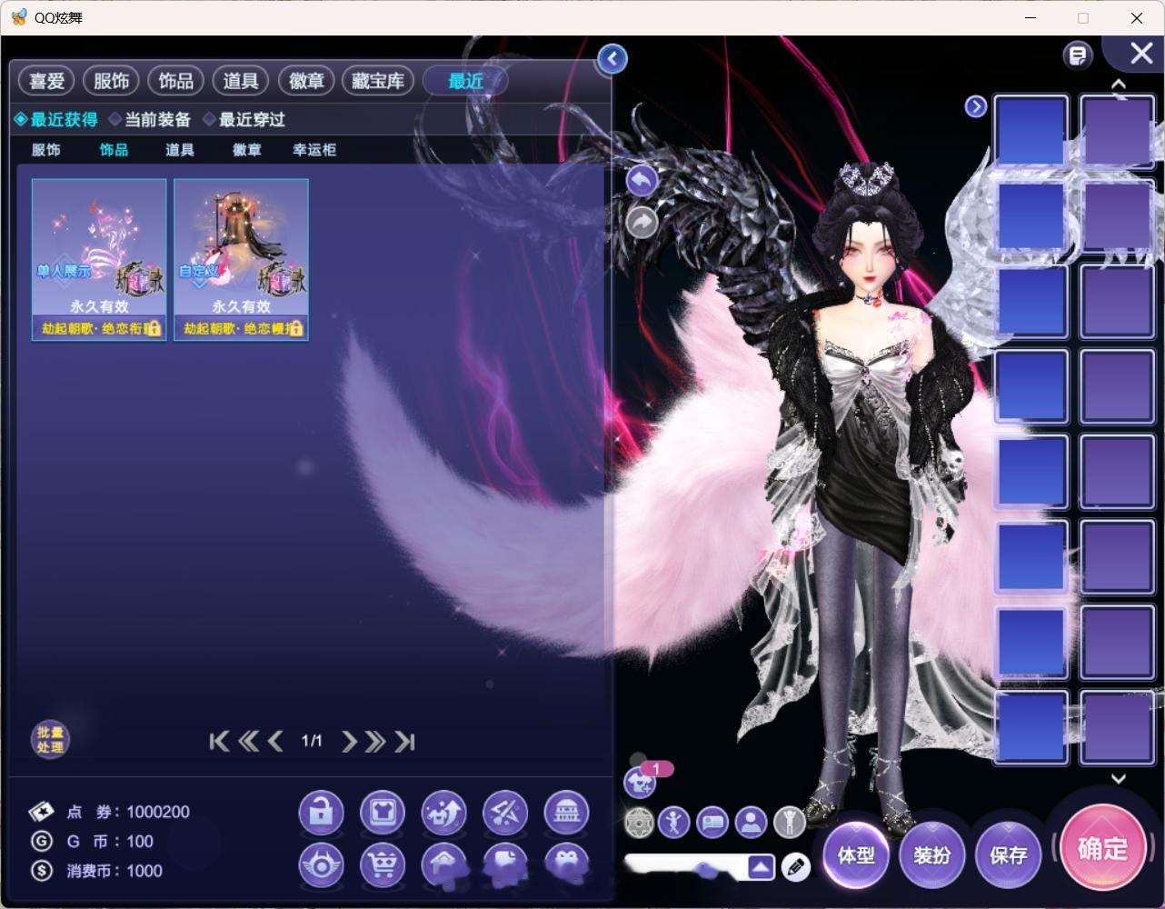Open the sparkle wand and brush icon

505,813
